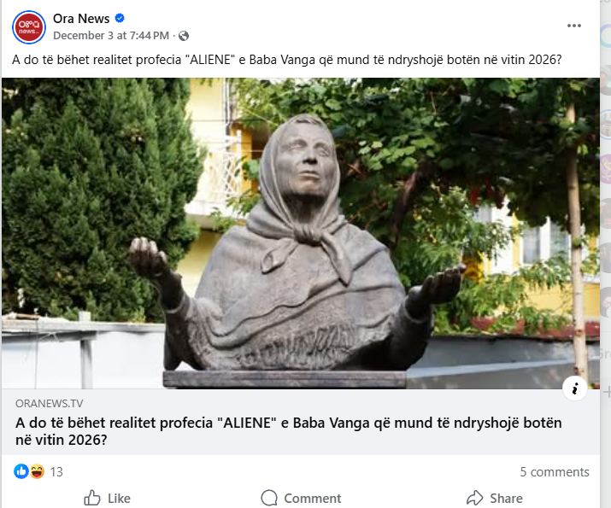Click the Comment button
Image resolution: width=611 pixels, height=508 pixels.
[x=301, y=499]
